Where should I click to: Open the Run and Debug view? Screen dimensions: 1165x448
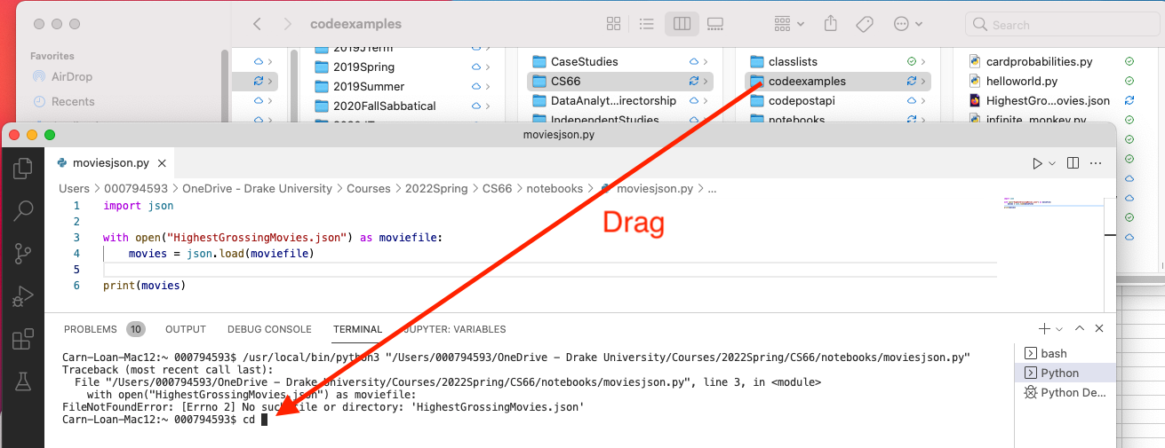(x=24, y=296)
